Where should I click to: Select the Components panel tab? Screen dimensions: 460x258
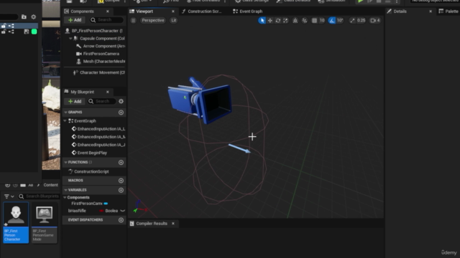coord(82,11)
